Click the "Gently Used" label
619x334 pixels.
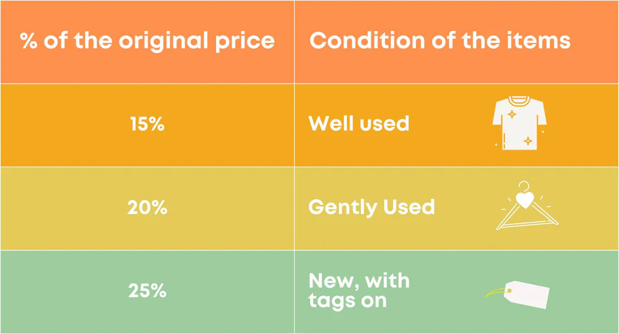point(371,207)
